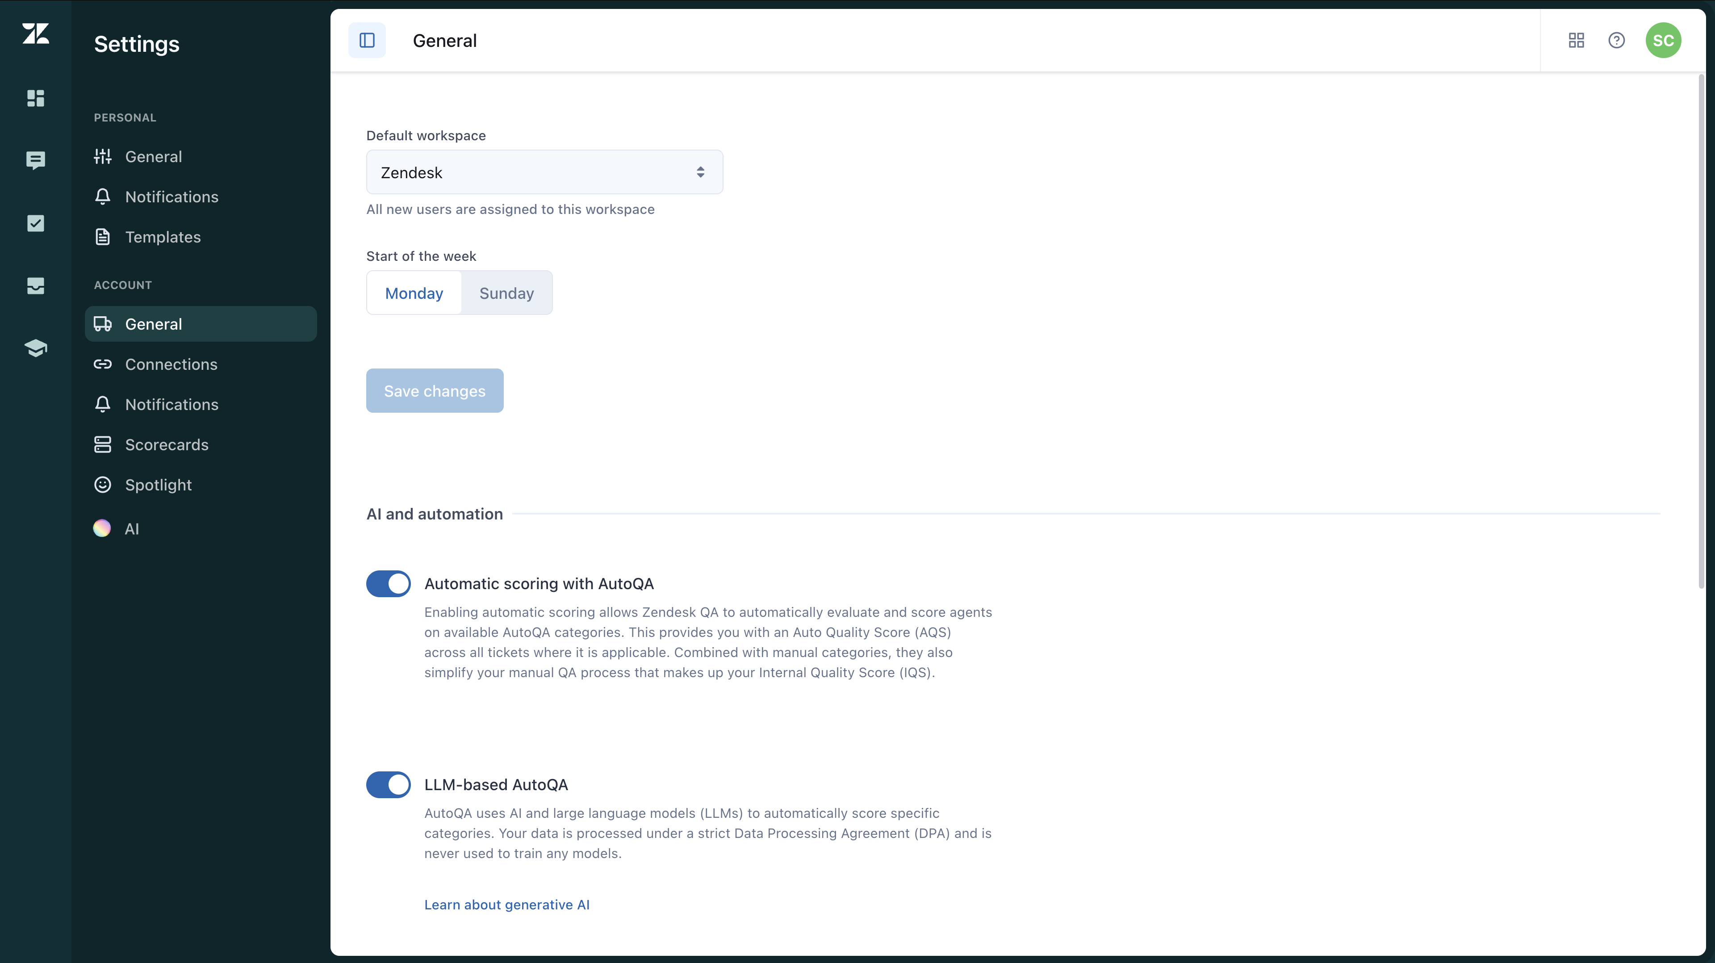Image resolution: width=1715 pixels, height=963 pixels.
Task: Select Account General settings
Action: pos(201,324)
